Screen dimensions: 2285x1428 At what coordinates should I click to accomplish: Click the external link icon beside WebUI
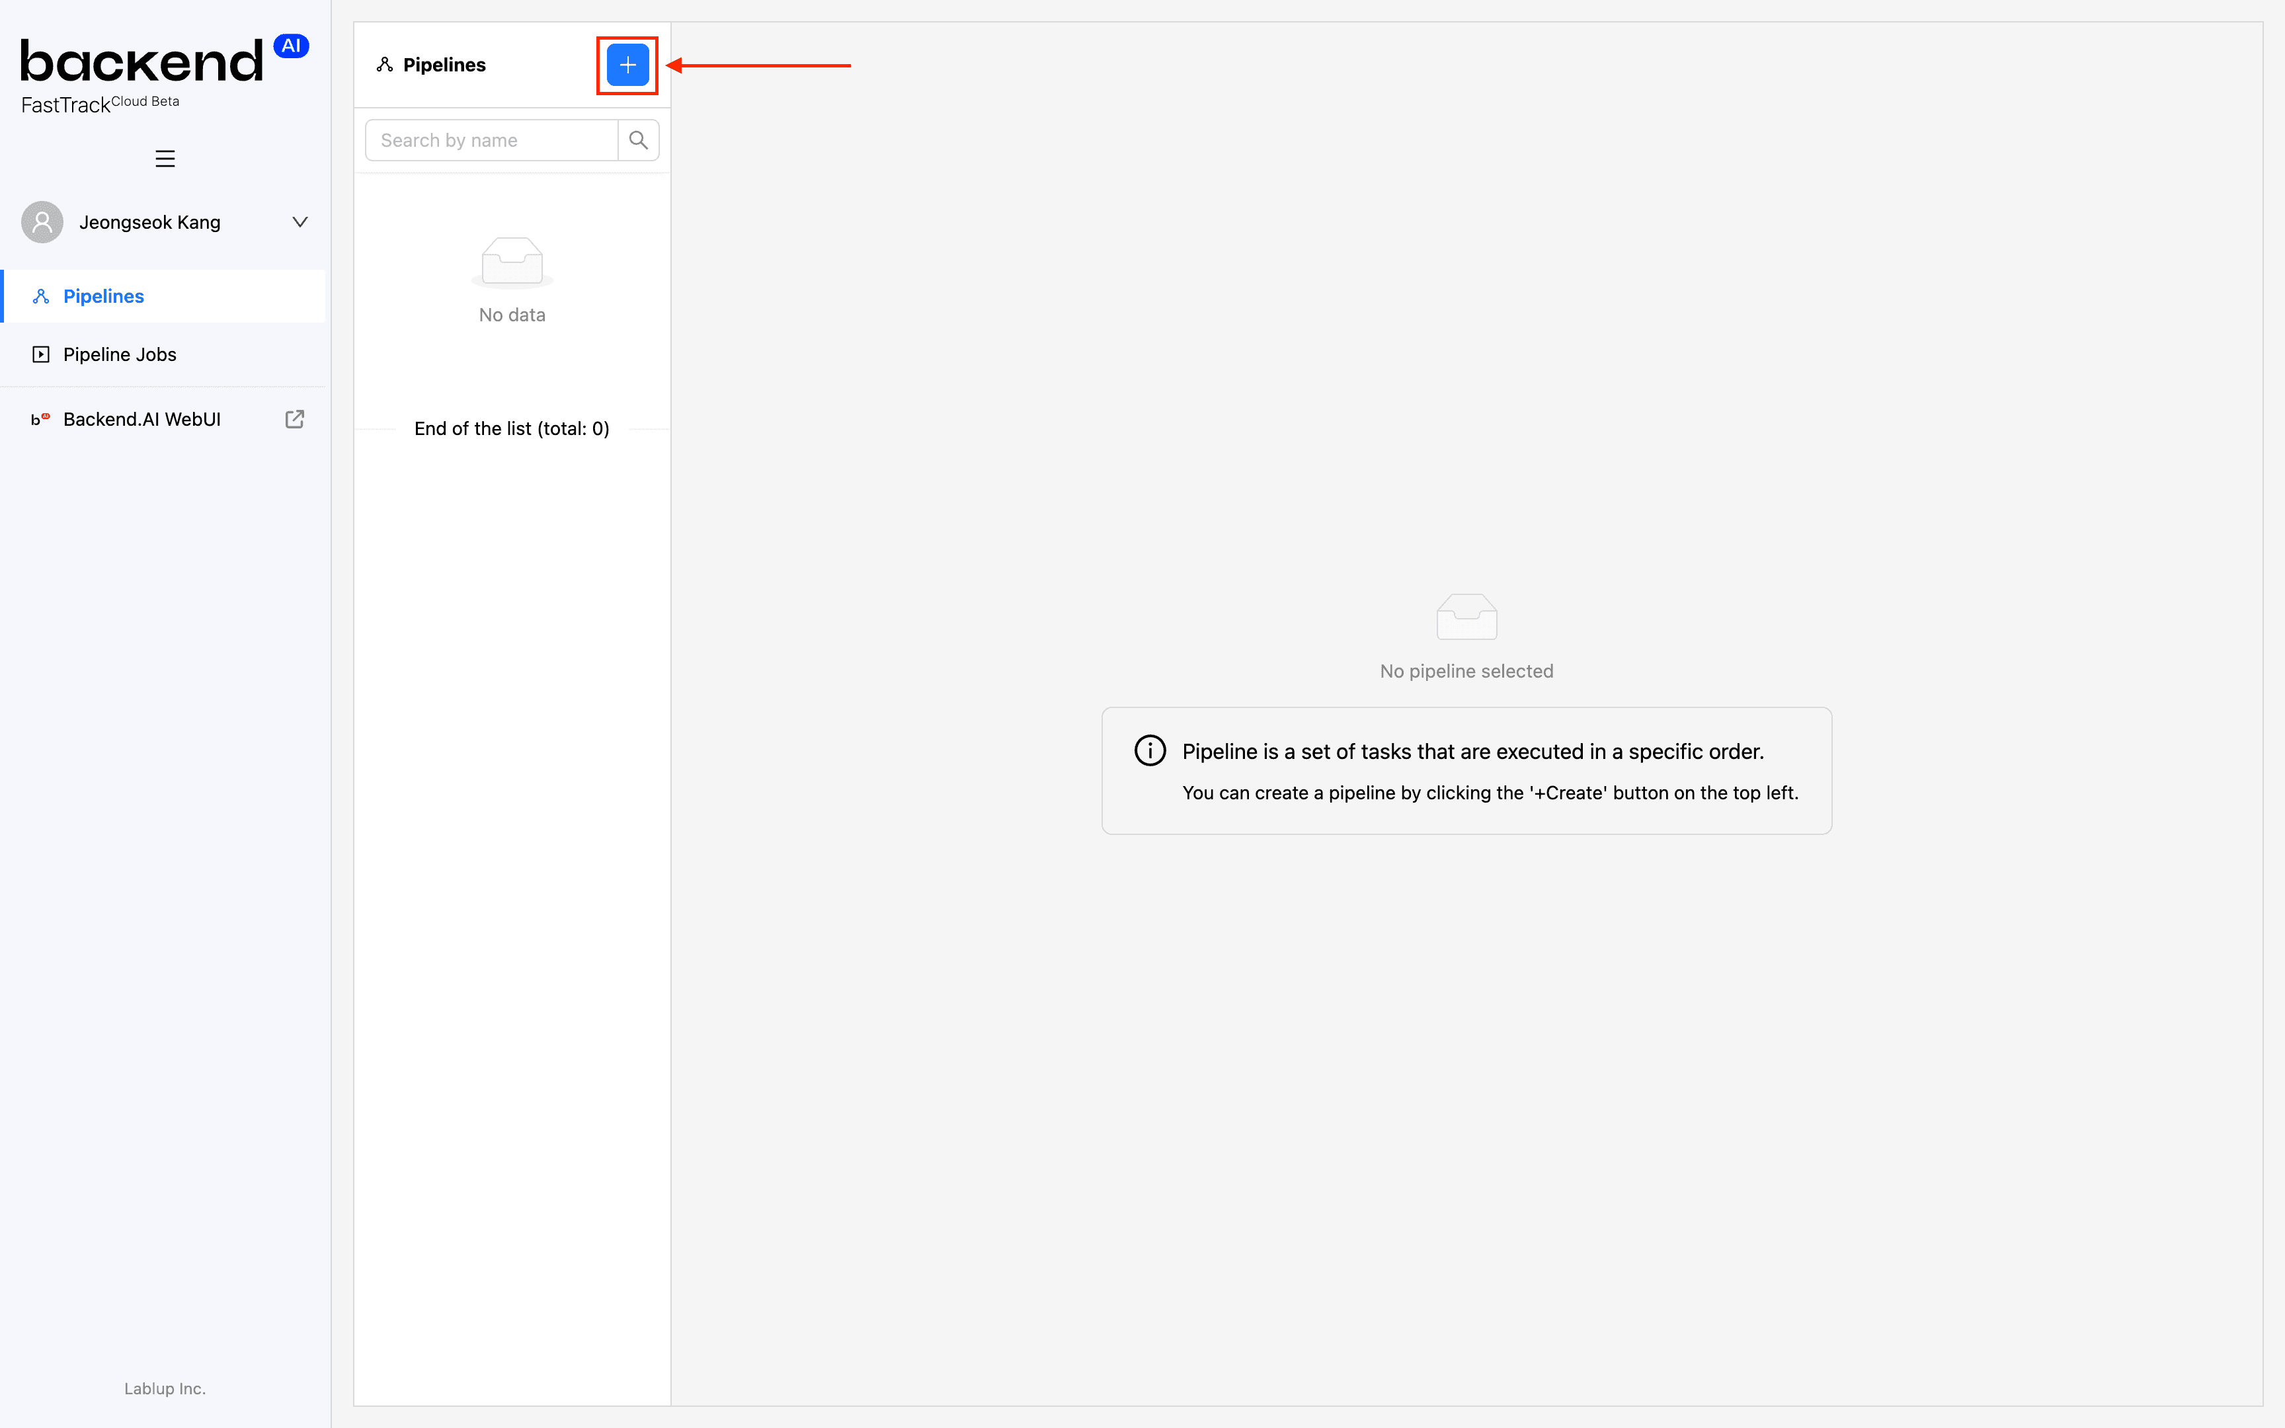pos(295,419)
